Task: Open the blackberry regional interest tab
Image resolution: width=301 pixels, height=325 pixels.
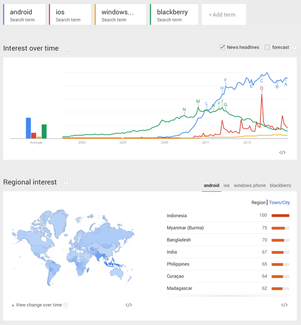Action: (x=280, y=185)
